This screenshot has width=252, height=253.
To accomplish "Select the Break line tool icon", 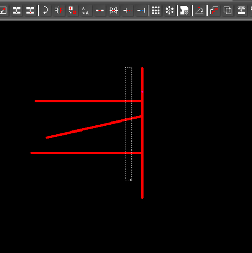I will (x=100, y=11).
